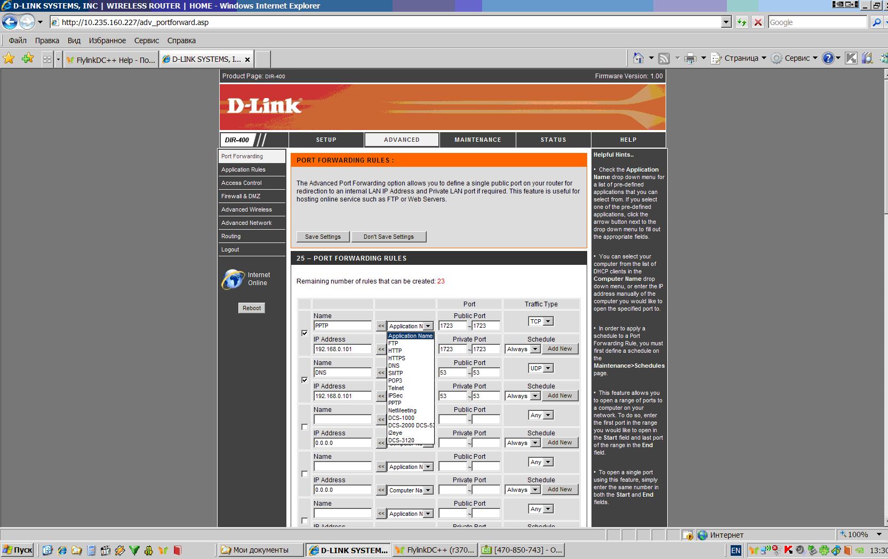Viewport: 888px width, 559px height.
Task: Stop loading with the red X icon
Action: (757, 22)
